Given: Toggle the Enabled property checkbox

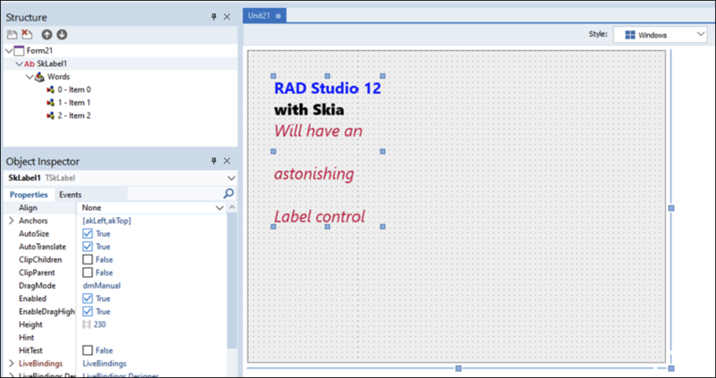Looking at the screenshot, I should [87, 298].
